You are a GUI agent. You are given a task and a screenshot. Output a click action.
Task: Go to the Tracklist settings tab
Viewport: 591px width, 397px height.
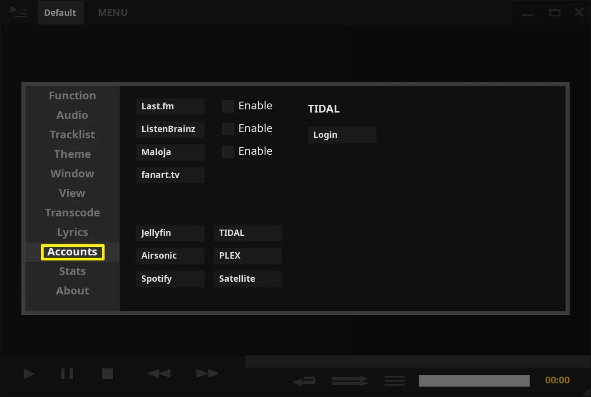click(72, 135)
